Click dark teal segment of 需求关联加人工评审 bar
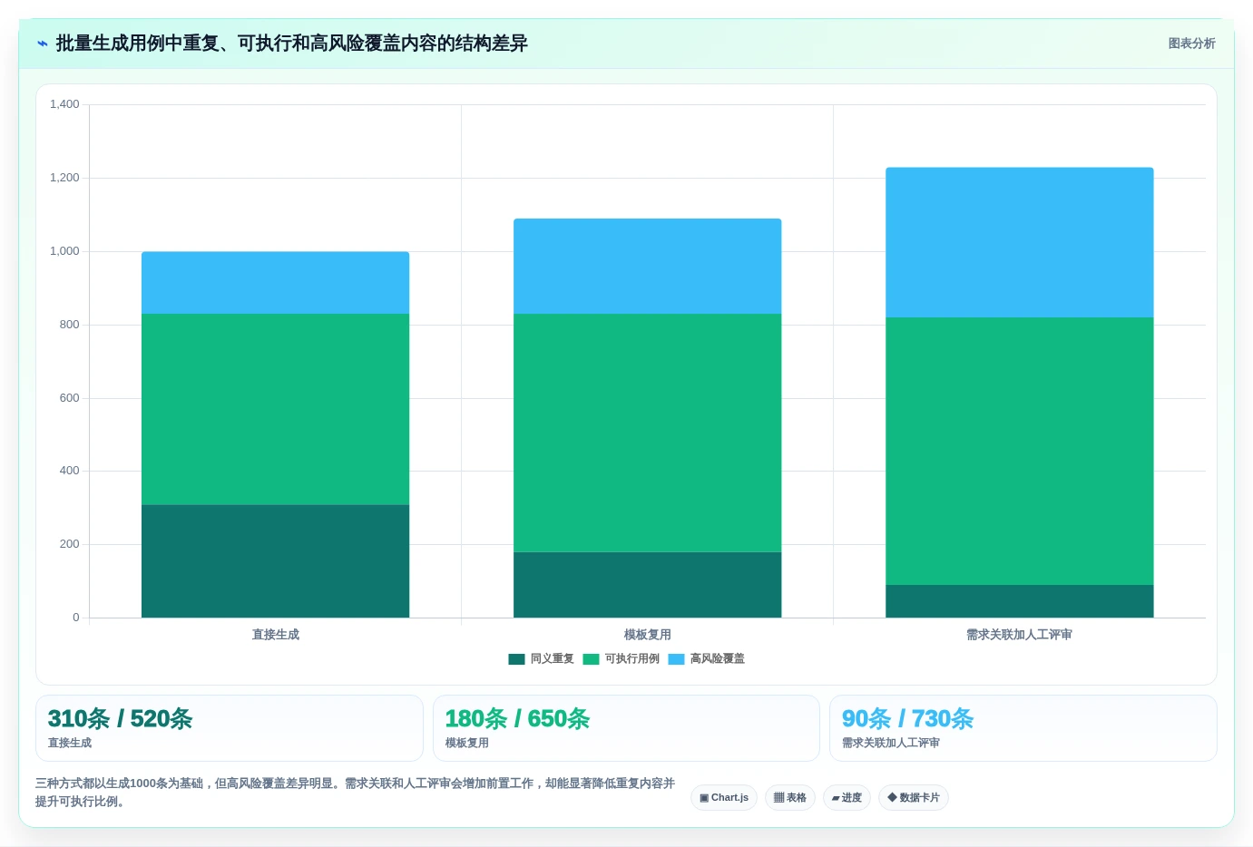1253x847 pixels. tap(1020, 601)
